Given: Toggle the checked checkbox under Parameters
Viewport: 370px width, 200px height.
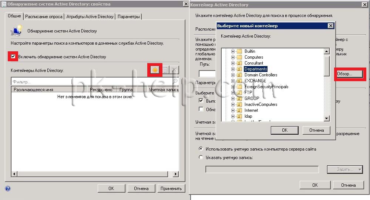Looking at the screenshot, I should [201, 100].
